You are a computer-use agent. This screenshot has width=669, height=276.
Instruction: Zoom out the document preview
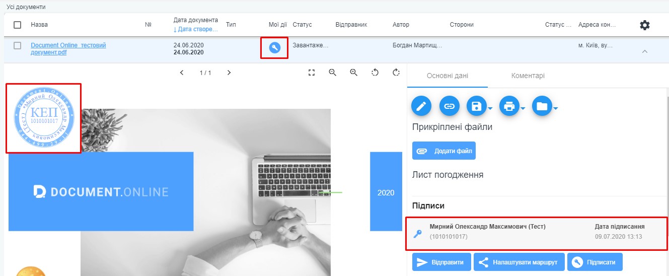pos(332,73)
